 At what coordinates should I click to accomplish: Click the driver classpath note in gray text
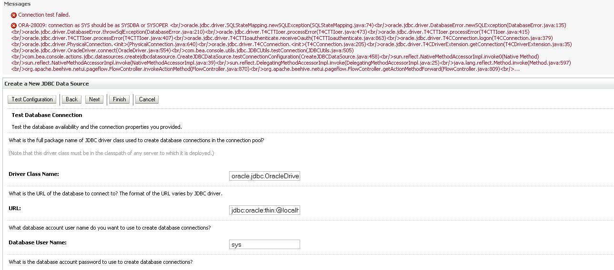pyautogui.click(x=111, y=153)
